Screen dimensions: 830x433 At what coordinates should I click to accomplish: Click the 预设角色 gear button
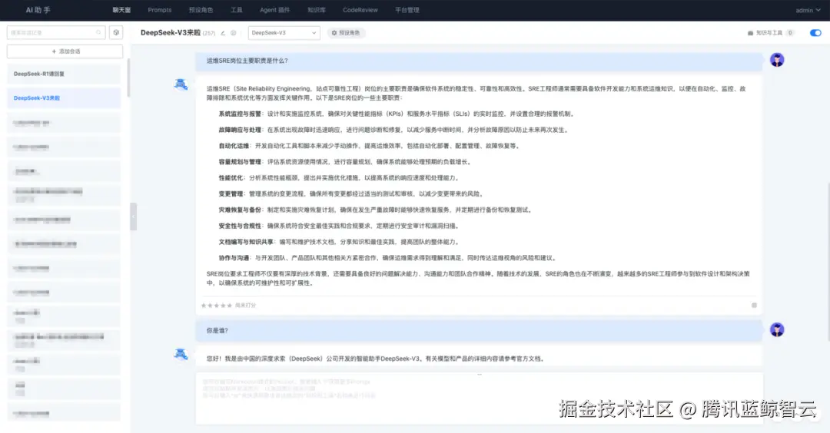click(346, 33)
